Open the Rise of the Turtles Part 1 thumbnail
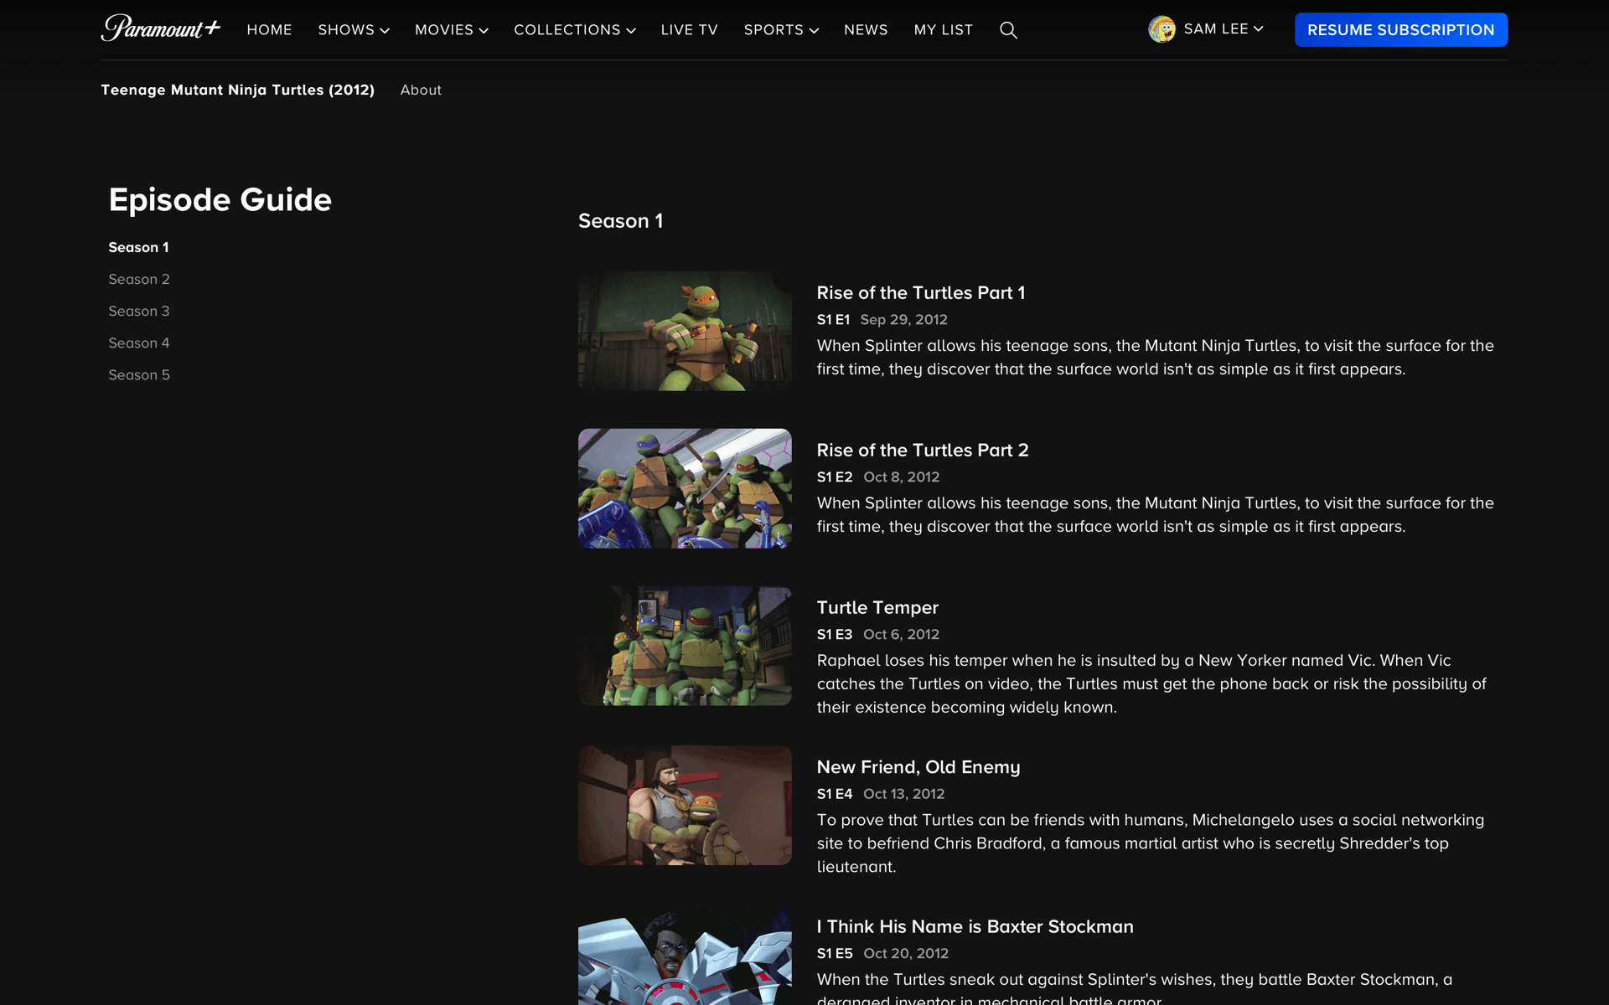Image resolution: width=1609 pixels, height=1005 pixels. point(685,331)
